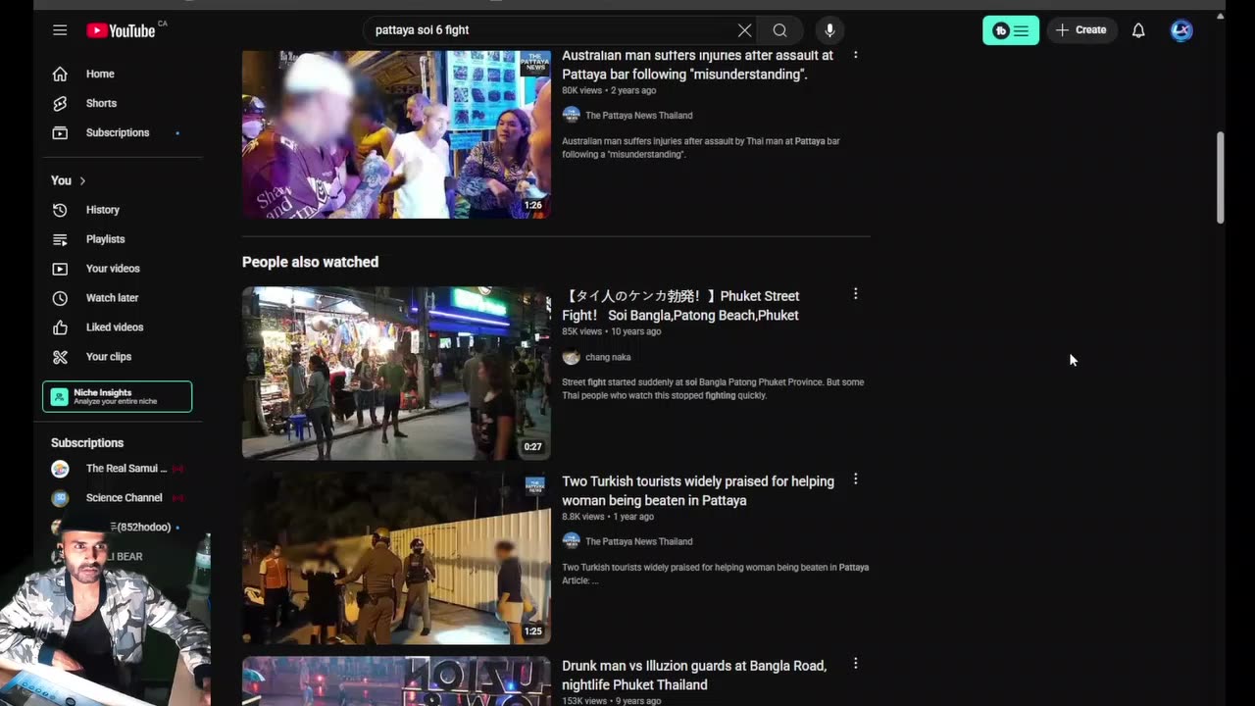The image size is (1255, 706).
Task: Click the Subscriptions section heading in sidebar
Action: [87, 443]
